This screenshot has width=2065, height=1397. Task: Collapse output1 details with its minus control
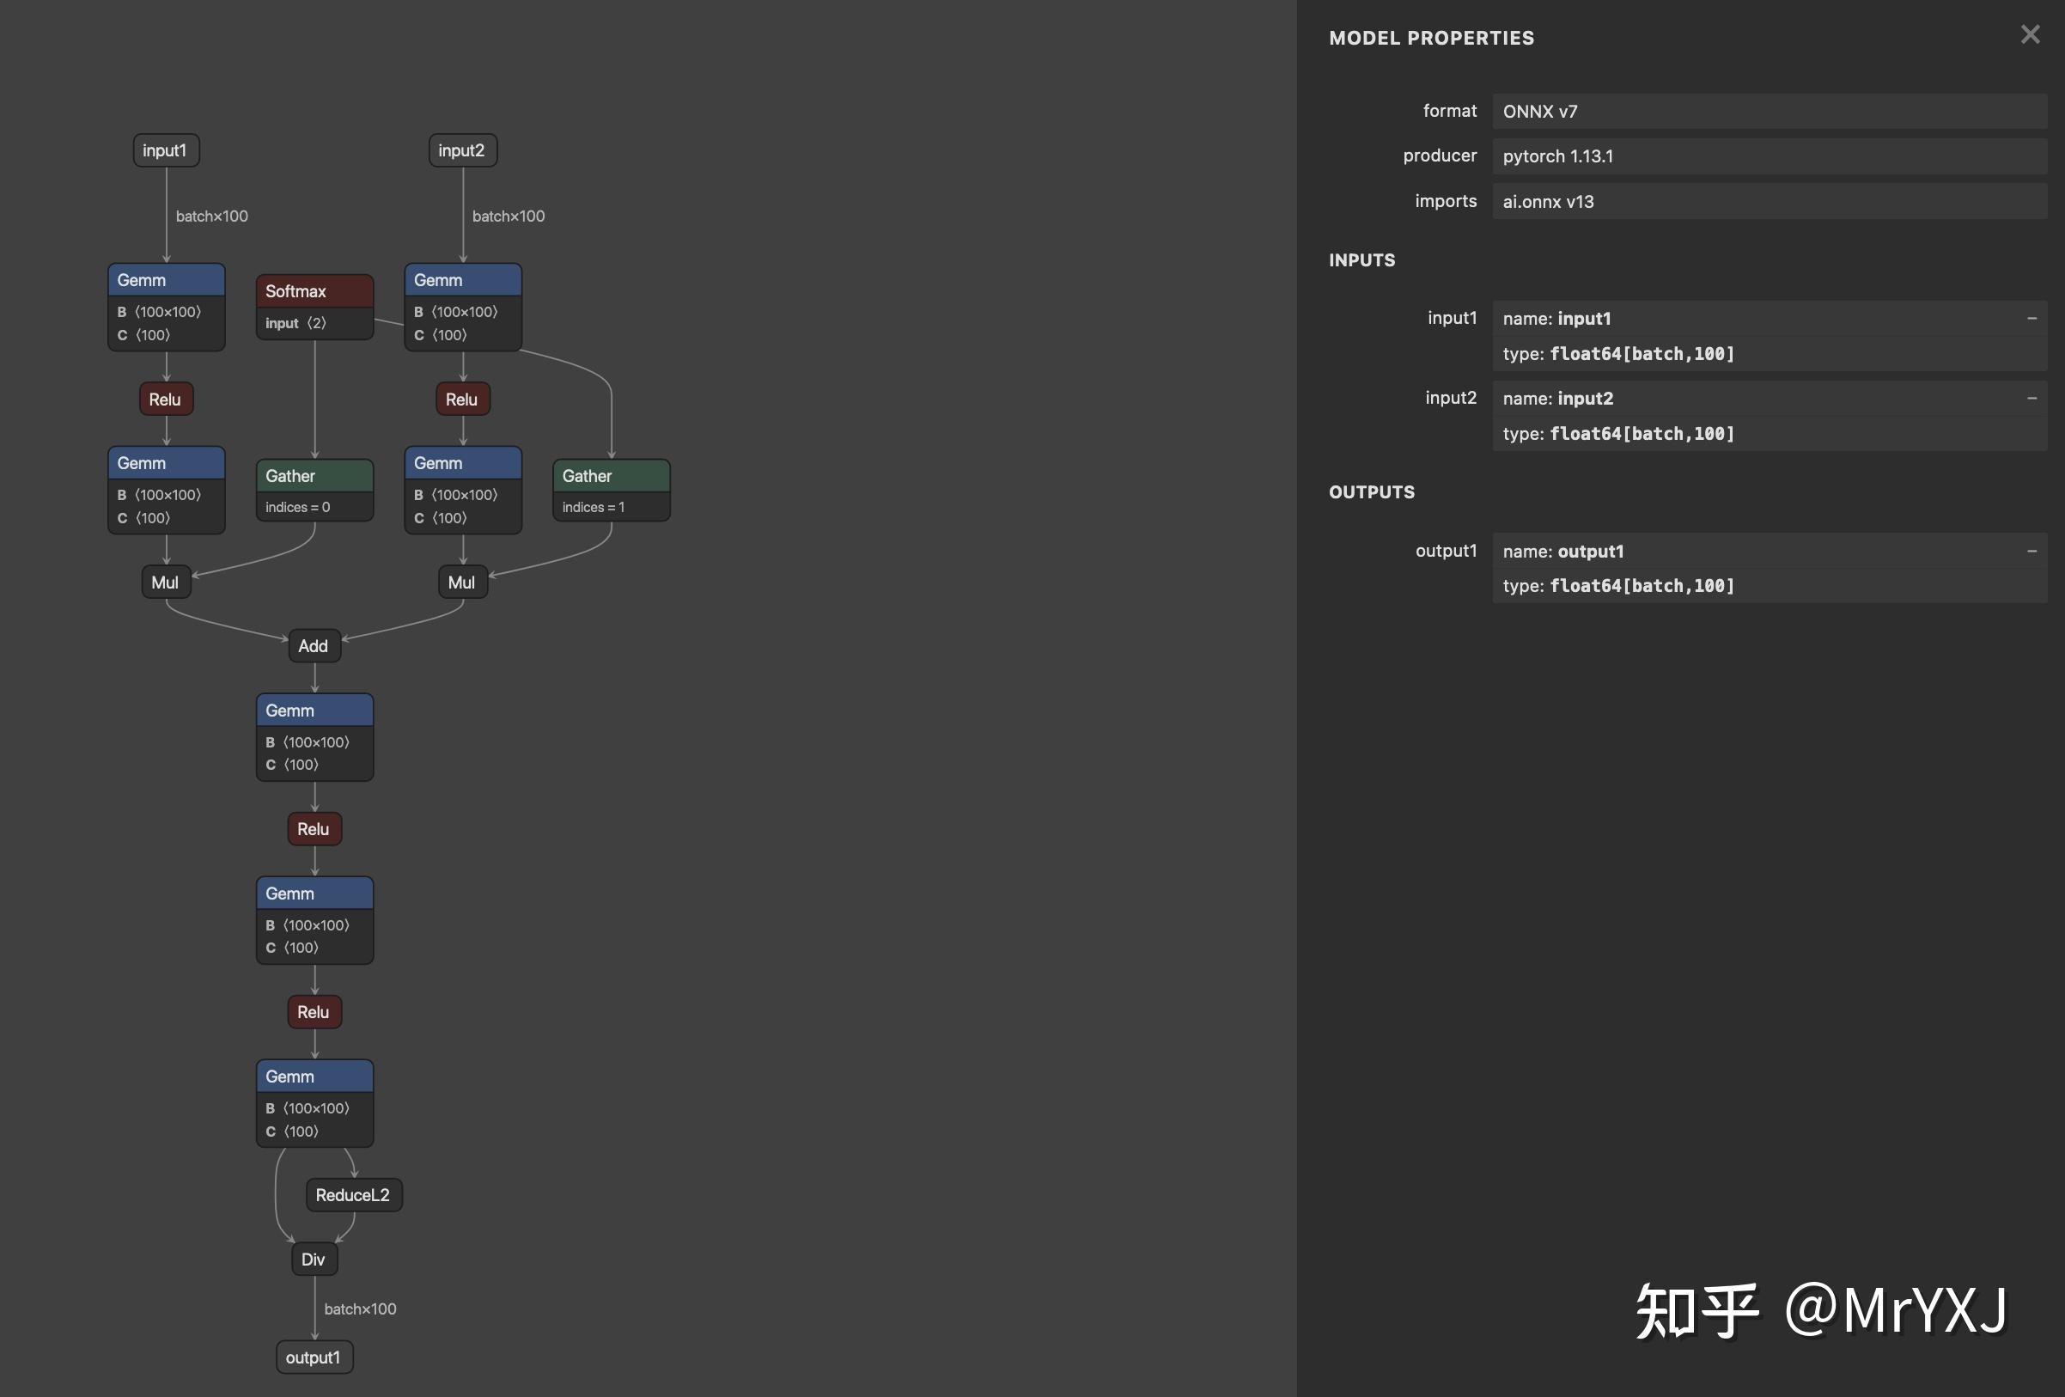click(2033, 550)
